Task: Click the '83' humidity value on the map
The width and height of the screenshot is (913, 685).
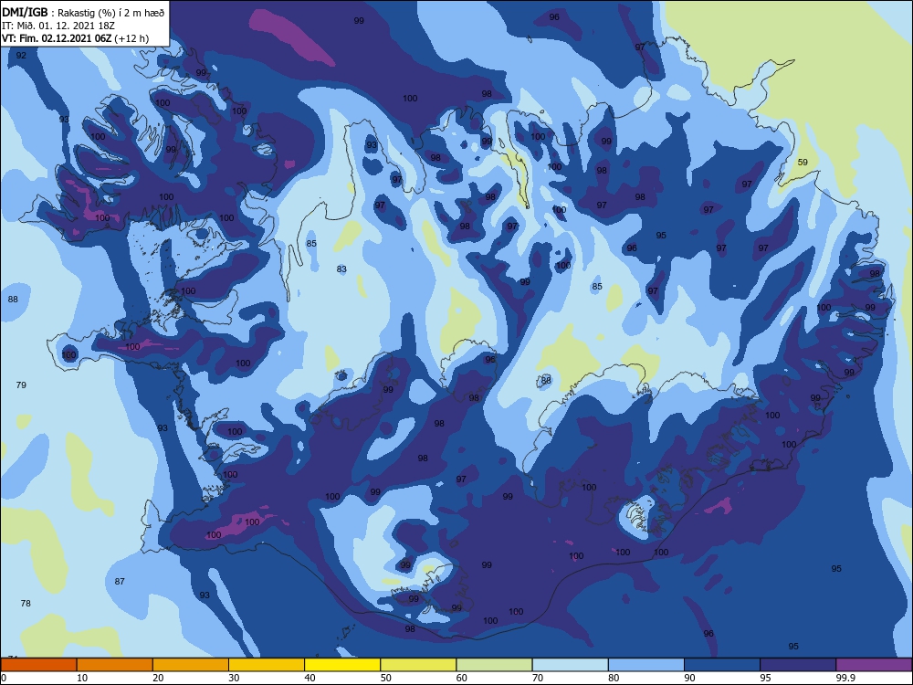Action: 341,269
